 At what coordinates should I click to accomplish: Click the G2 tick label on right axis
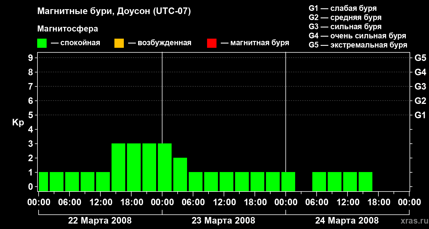point(420,101)
